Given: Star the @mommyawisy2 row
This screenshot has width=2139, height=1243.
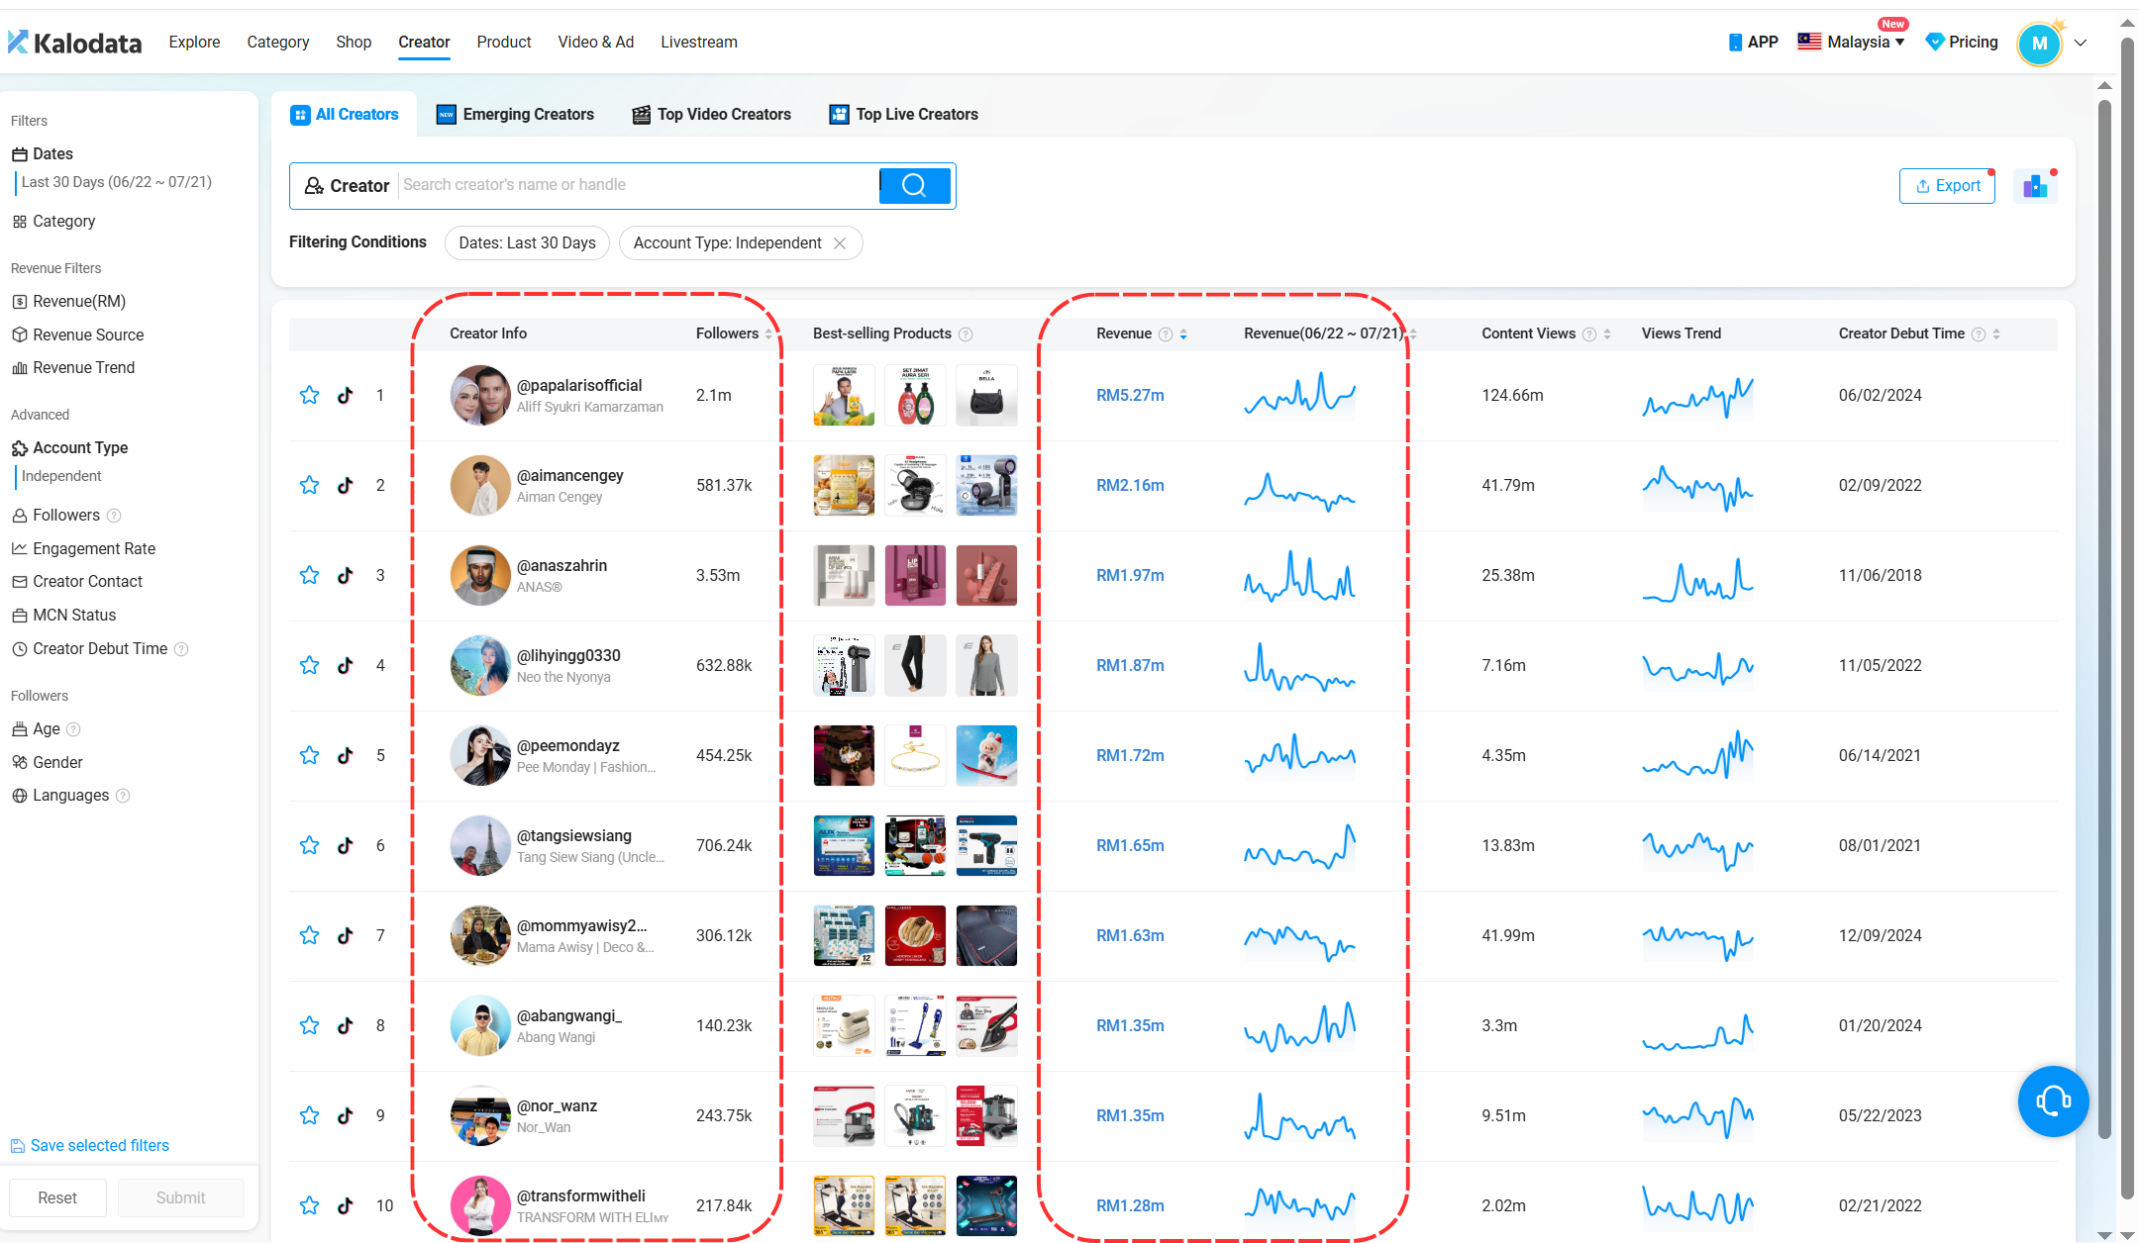Looking at the screenshot, I should coord(309,935).
